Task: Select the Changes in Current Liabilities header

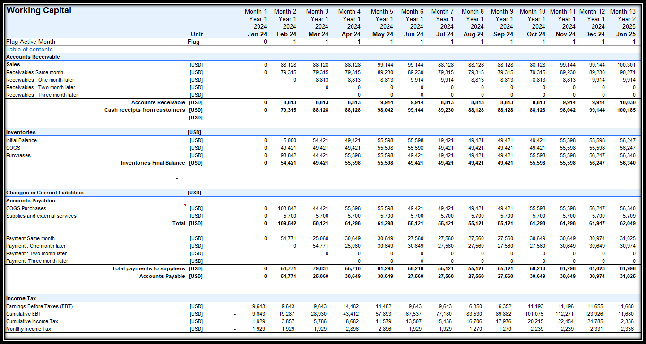Action: click(x=45, y=193)
